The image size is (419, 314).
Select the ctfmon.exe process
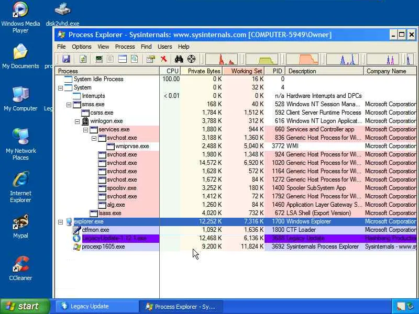(x=235, y=230)
